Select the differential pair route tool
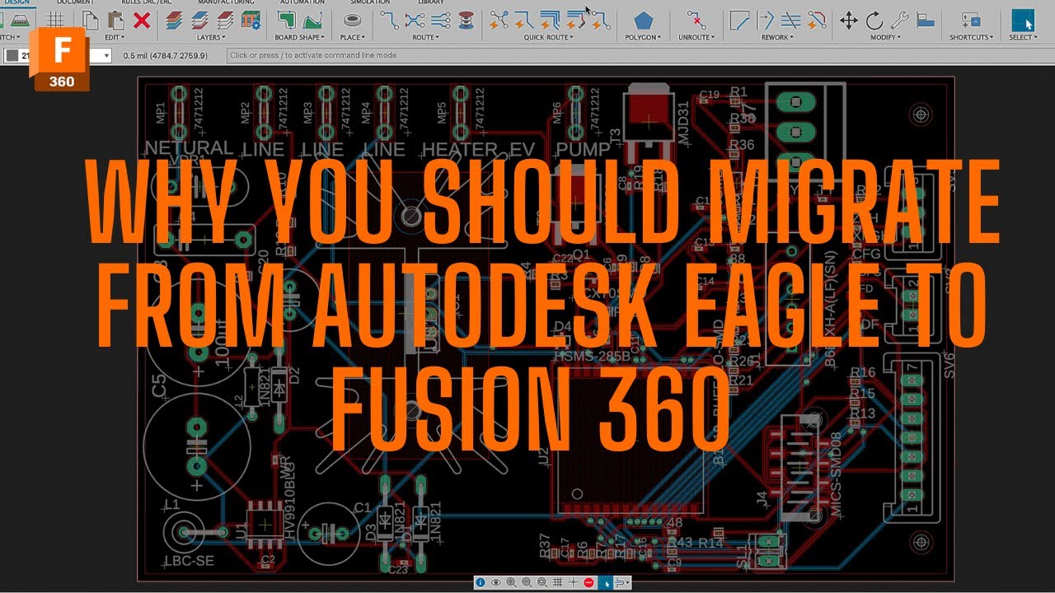Viewport: 1055px width, 593px height. (x=415, y=21)
